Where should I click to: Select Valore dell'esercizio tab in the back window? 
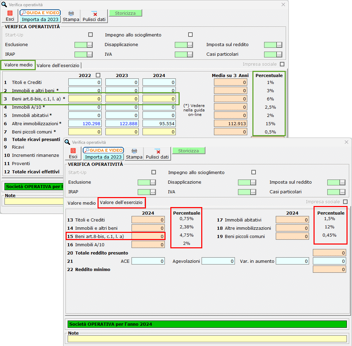coord(58,65)
